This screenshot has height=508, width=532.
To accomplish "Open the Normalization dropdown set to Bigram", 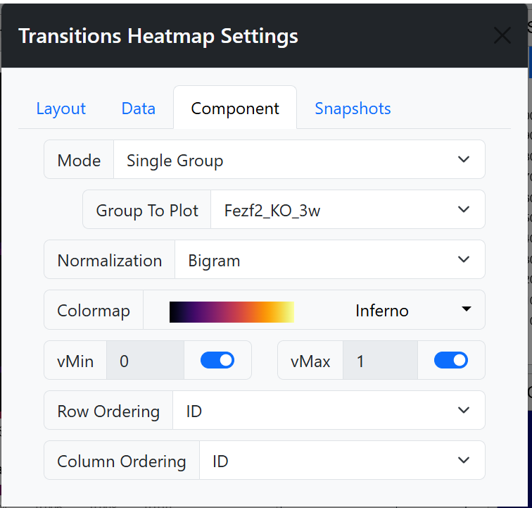I will tap(330, 259).
